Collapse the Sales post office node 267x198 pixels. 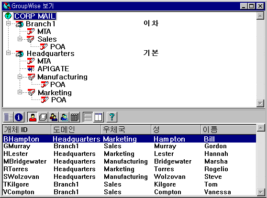20,39
